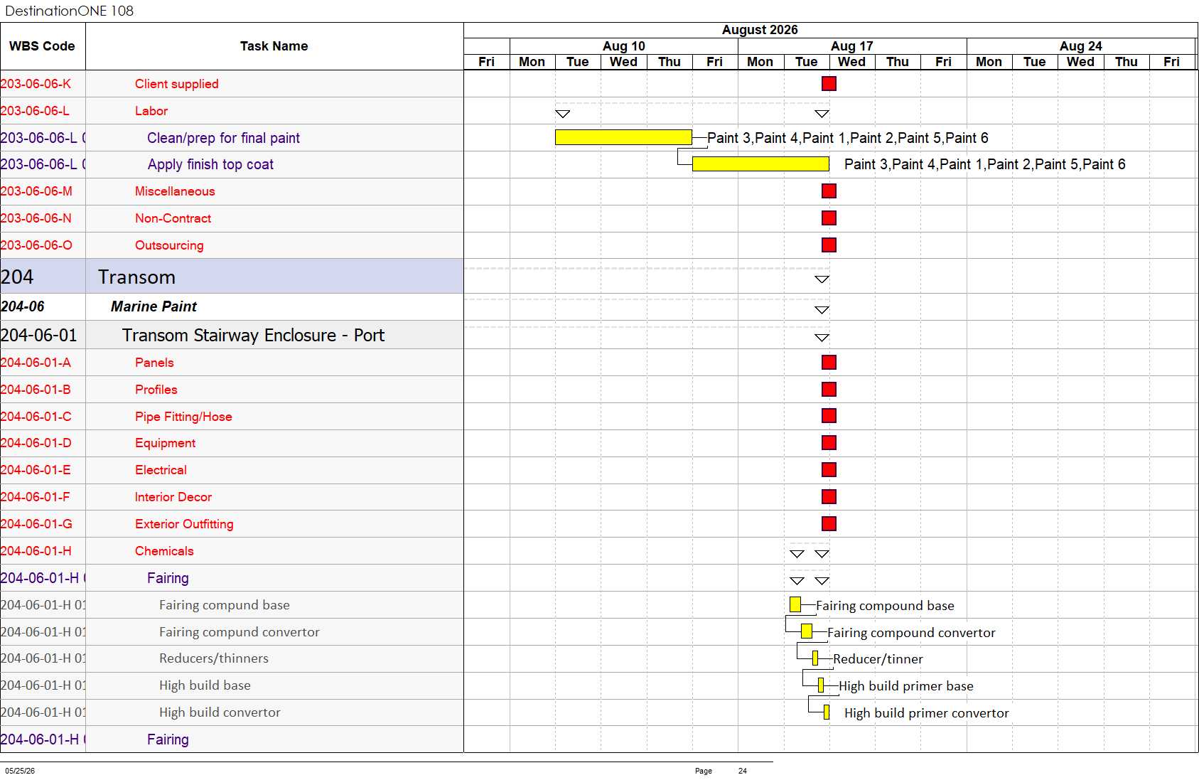Click the DestinationONE 108 title text
Viewport: 1199px width, 780px height.
click(x=70, y=11)
